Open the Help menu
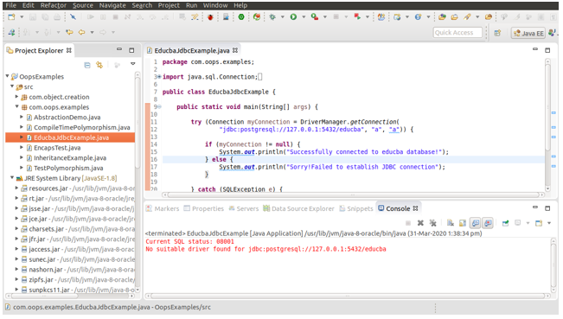Image resolution: width=563 pixels, height=319 pixels. (x=240, y=5)
